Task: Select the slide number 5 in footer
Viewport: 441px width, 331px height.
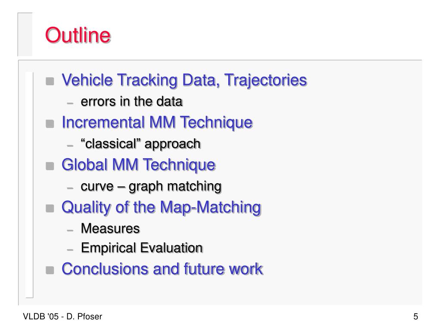Action: click(416, 317)
